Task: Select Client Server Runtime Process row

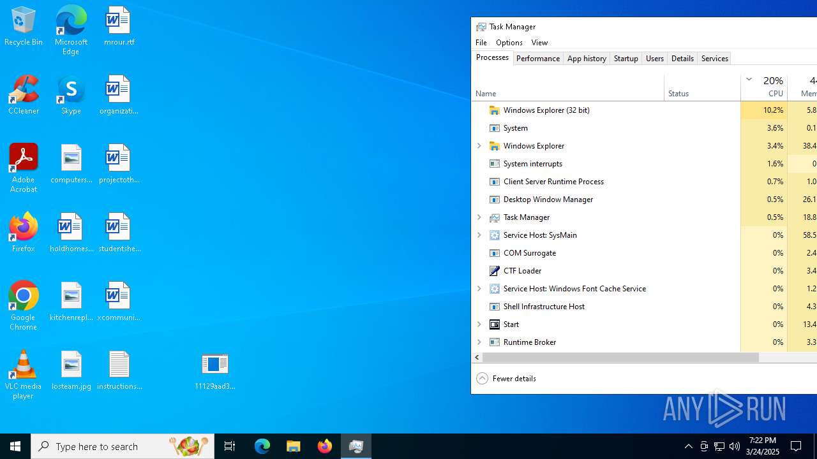Action: click(644, 182)
